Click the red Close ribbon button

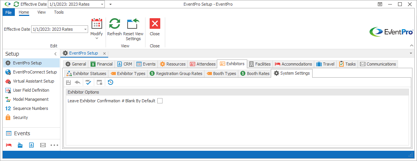click(x=155, y=24)
